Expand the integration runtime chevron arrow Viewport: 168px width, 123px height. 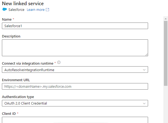[144, 70]
